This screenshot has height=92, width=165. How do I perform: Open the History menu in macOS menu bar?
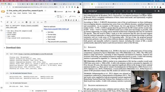[x=24, y=1]
